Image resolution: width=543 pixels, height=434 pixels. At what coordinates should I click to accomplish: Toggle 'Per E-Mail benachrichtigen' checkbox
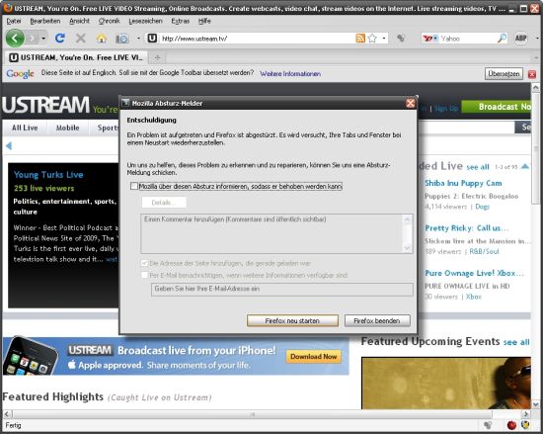pyautogui.click(x=144, y=275)
